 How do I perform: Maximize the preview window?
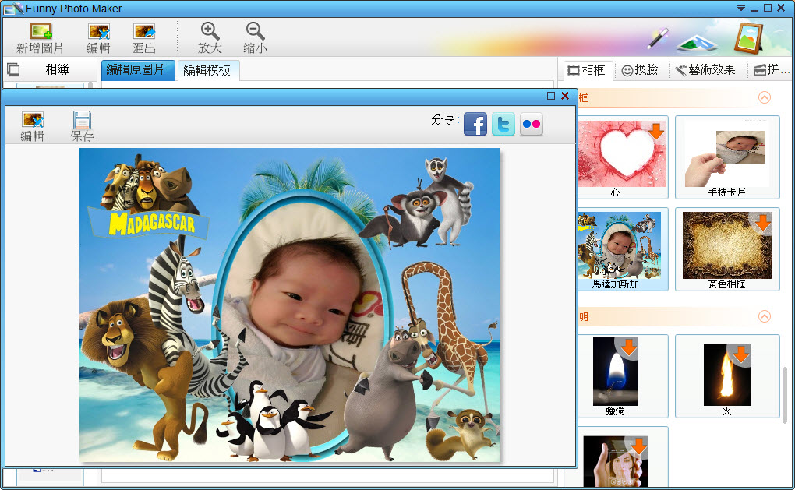click(551, 96)
